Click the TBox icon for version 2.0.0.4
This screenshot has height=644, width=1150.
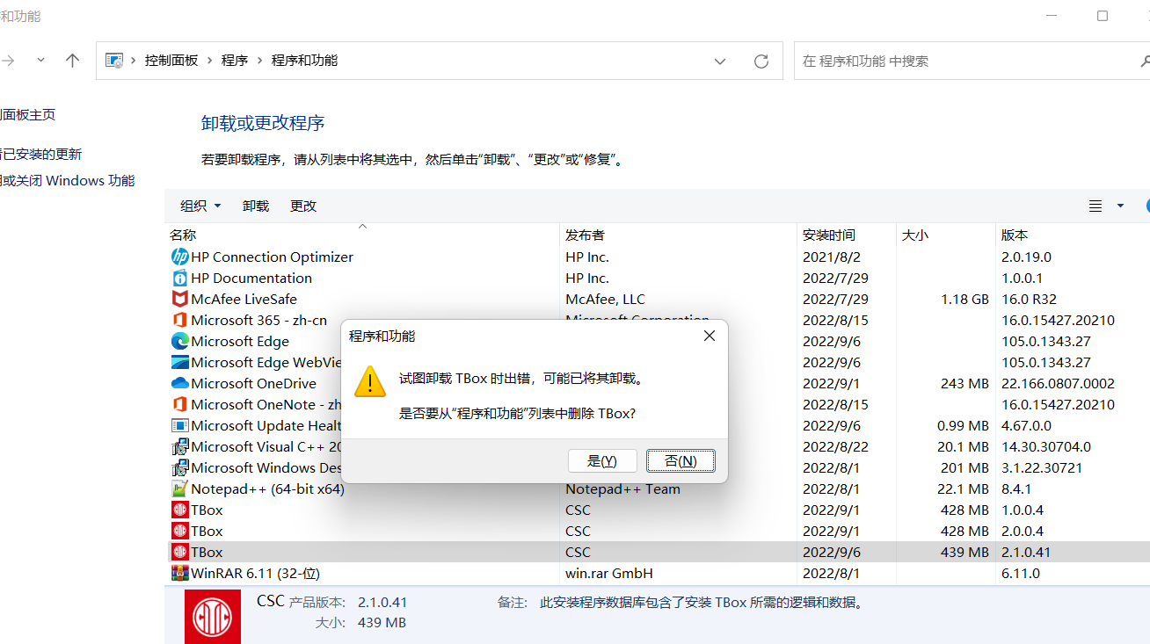[x=180, y=532]
